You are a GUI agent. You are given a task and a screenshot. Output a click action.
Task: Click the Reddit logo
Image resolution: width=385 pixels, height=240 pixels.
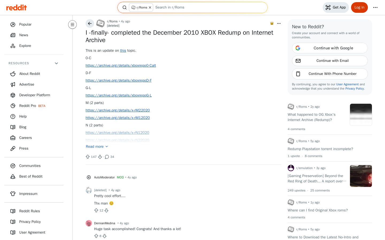[17, 7]
